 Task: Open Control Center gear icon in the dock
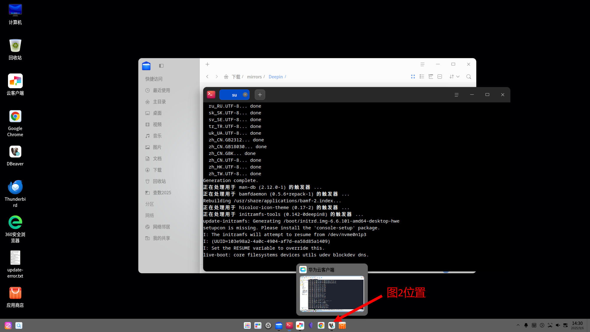click(x=268, y=325)
